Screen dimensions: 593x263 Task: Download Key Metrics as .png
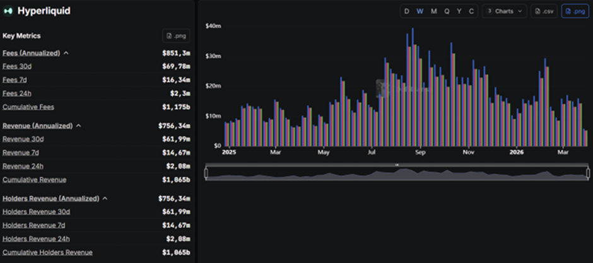coord(176,36)
